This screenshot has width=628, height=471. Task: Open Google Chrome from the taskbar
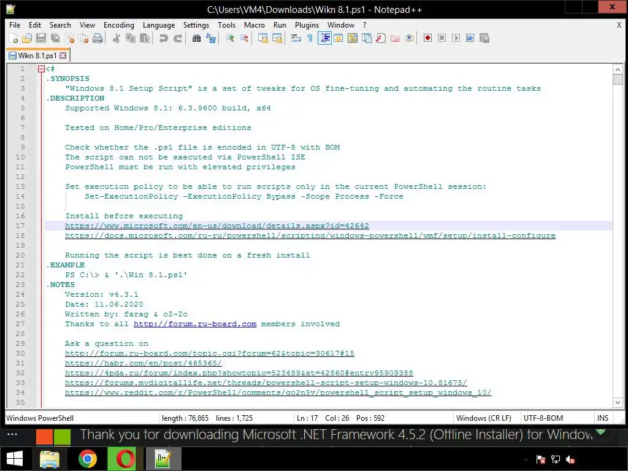(87, 459)
